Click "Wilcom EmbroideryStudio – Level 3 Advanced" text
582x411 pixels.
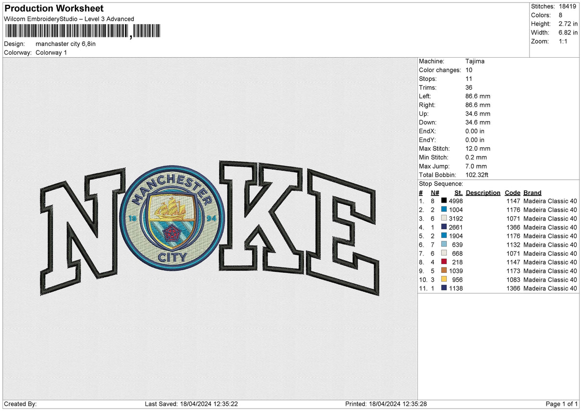[69, 19]
